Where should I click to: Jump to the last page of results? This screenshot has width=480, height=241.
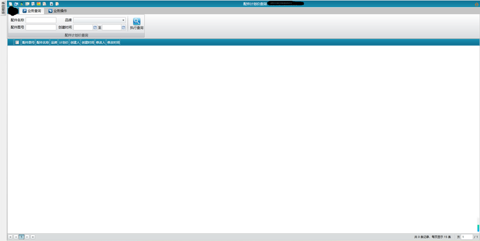pos(33,237)
